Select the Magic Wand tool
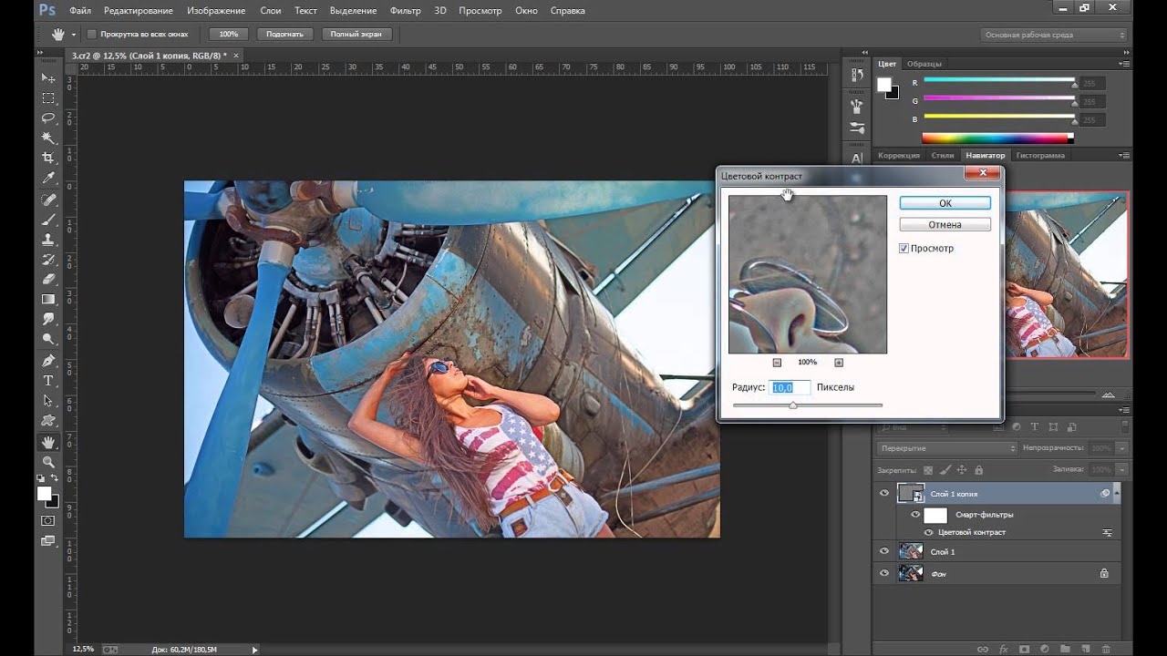Image resolution: width=1167 pixels, height=656 pixels. pyautogui.click(x=48, y=138)
